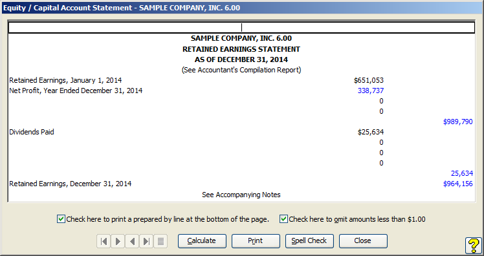Screen dimensions: 484x256
Task: Open the record list lines icon
Action: (x=160, y=241)
